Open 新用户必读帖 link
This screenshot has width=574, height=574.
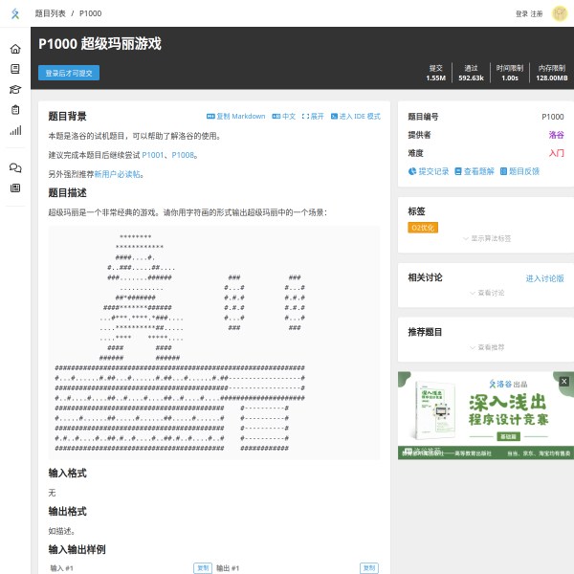117,174
